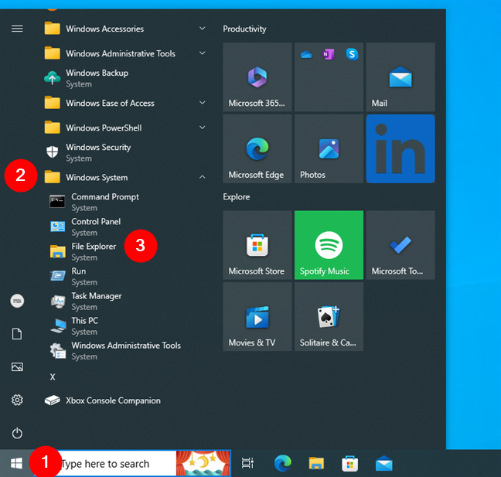Open the Start menu hamburger expand button
The width and height of the screenshot is (501, 477).
[x=17, y=29]
